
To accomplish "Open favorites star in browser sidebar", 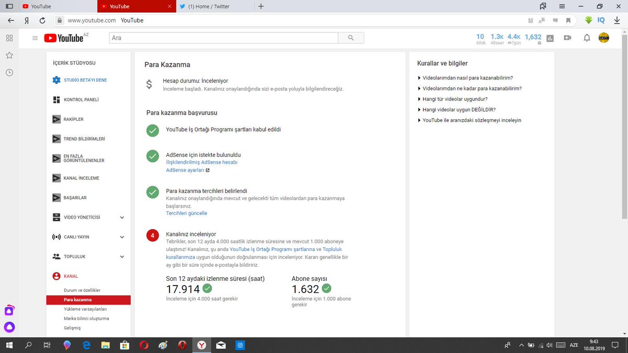I will 9,55.
